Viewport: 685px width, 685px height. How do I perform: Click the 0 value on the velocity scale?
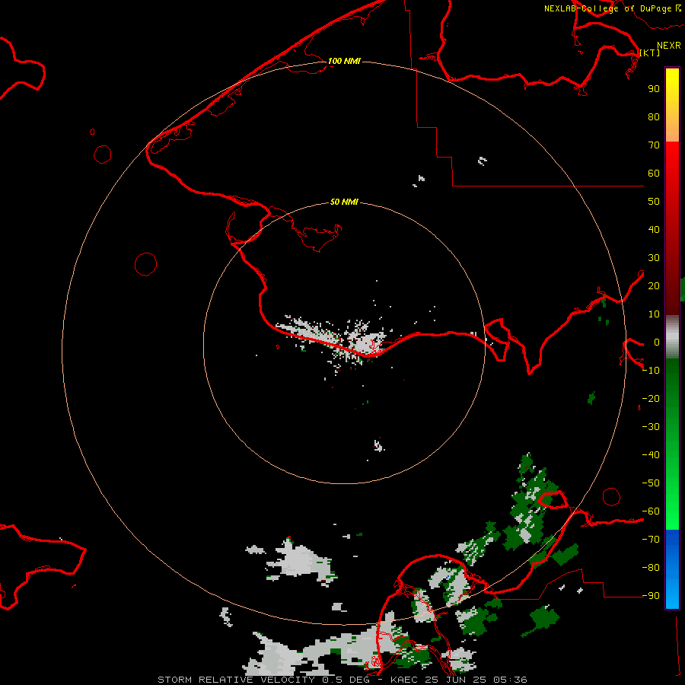tap(657, 342)
